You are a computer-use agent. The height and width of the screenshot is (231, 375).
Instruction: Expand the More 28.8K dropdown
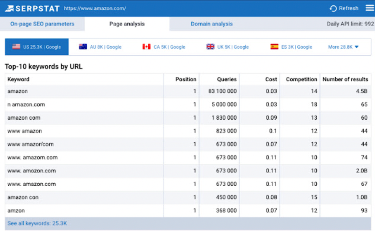click(x=344, y=46)
